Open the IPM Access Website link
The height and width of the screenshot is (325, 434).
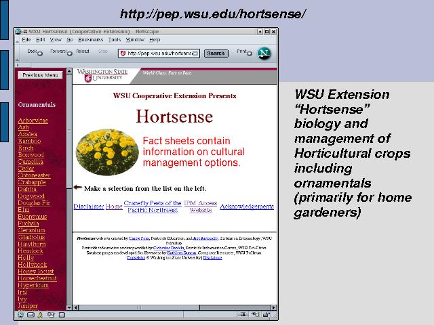201,207
